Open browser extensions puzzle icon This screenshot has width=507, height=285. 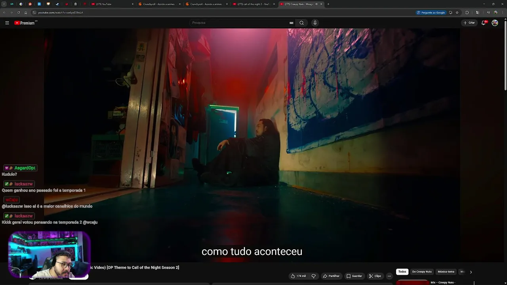467,12
